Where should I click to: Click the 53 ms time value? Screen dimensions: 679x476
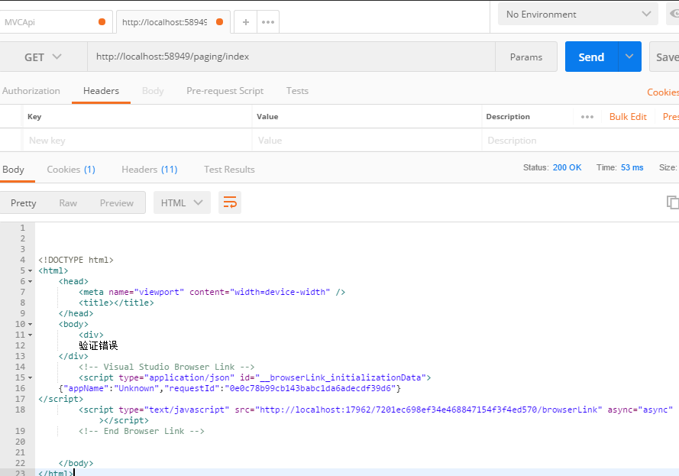coord(632,167)
